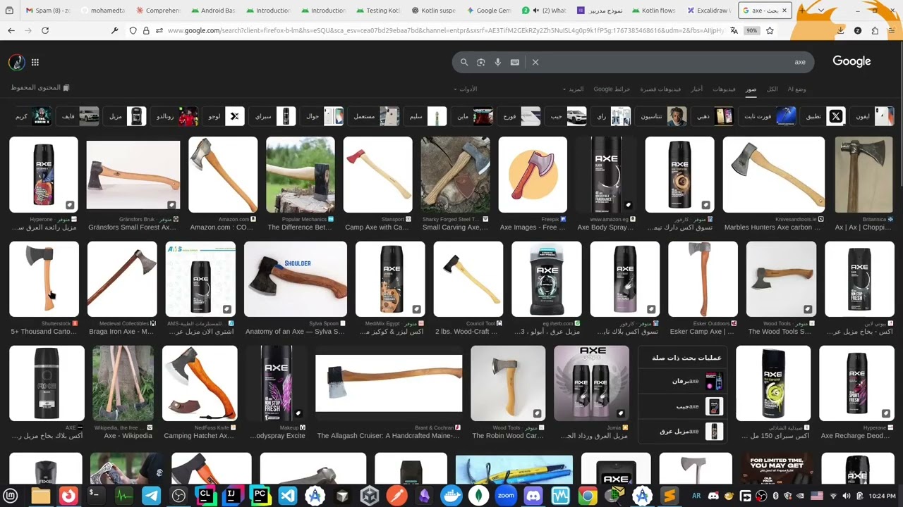Open Braga Iron Axe Medieval Collectibles result
Screen dimensions: 903x507
tap(122, 280)
